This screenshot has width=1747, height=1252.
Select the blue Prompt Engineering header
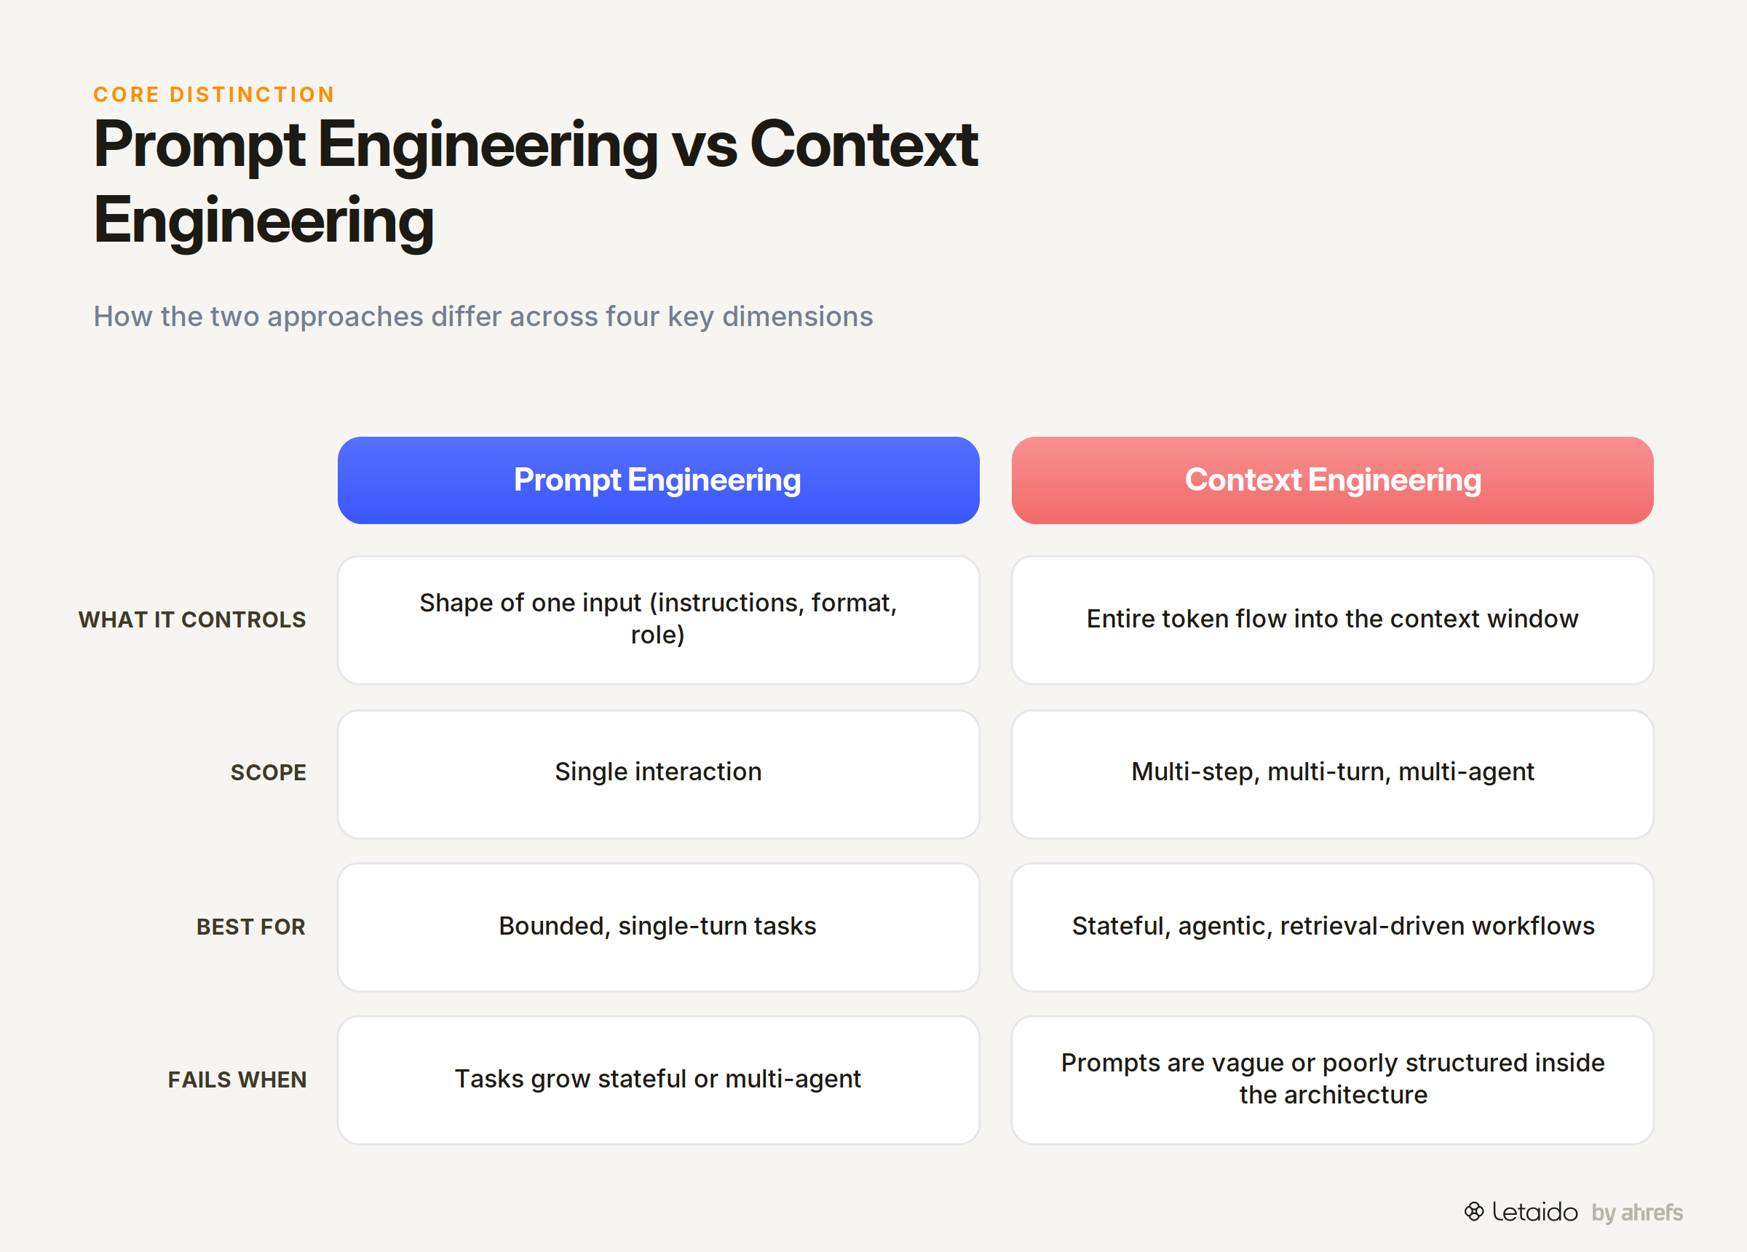point(658,480)
